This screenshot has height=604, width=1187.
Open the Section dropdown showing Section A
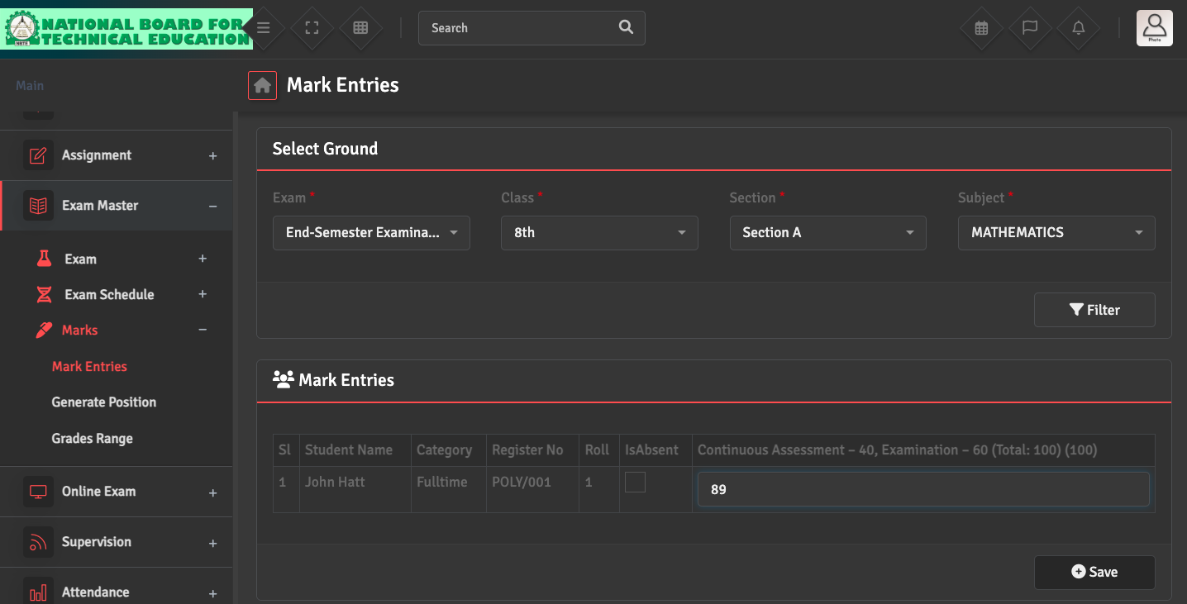coord(827,233)
